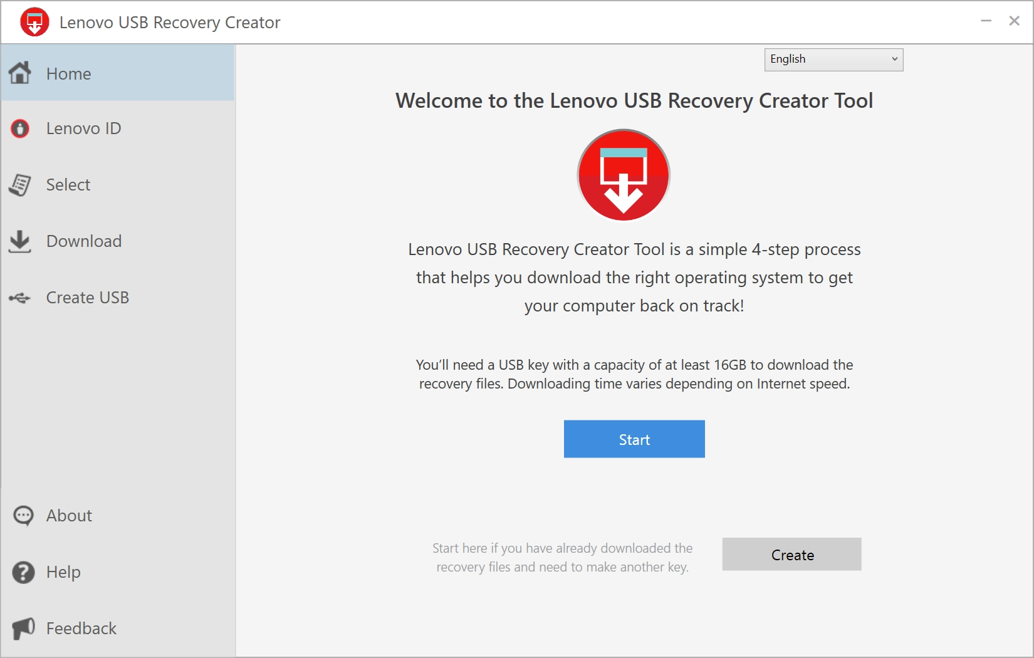Click the Feedback megaphone icon
The width and height of the screenshot is (1034, 658).
click(x=23, y=628)
